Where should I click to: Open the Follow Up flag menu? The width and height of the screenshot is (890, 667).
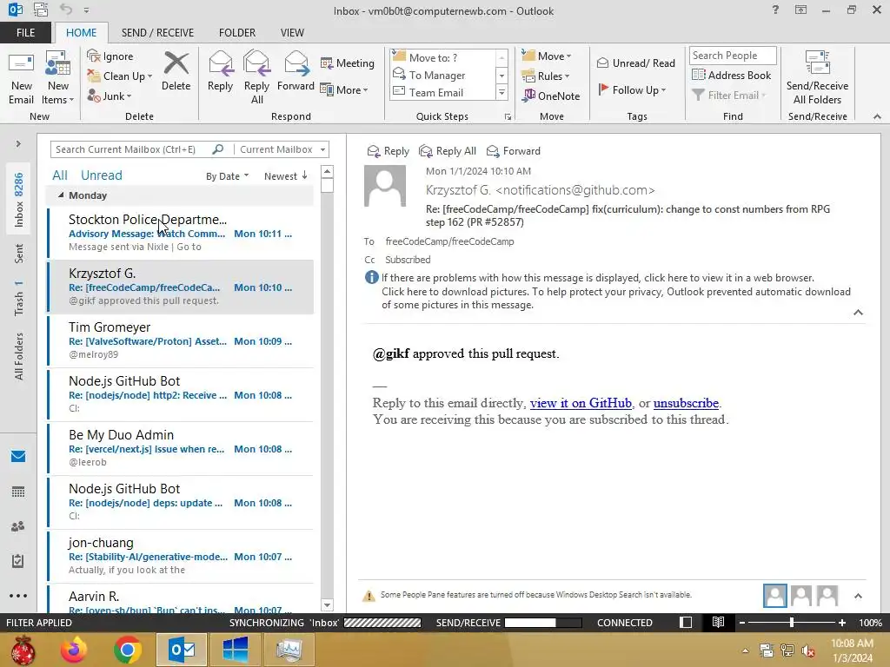(632, 89)
